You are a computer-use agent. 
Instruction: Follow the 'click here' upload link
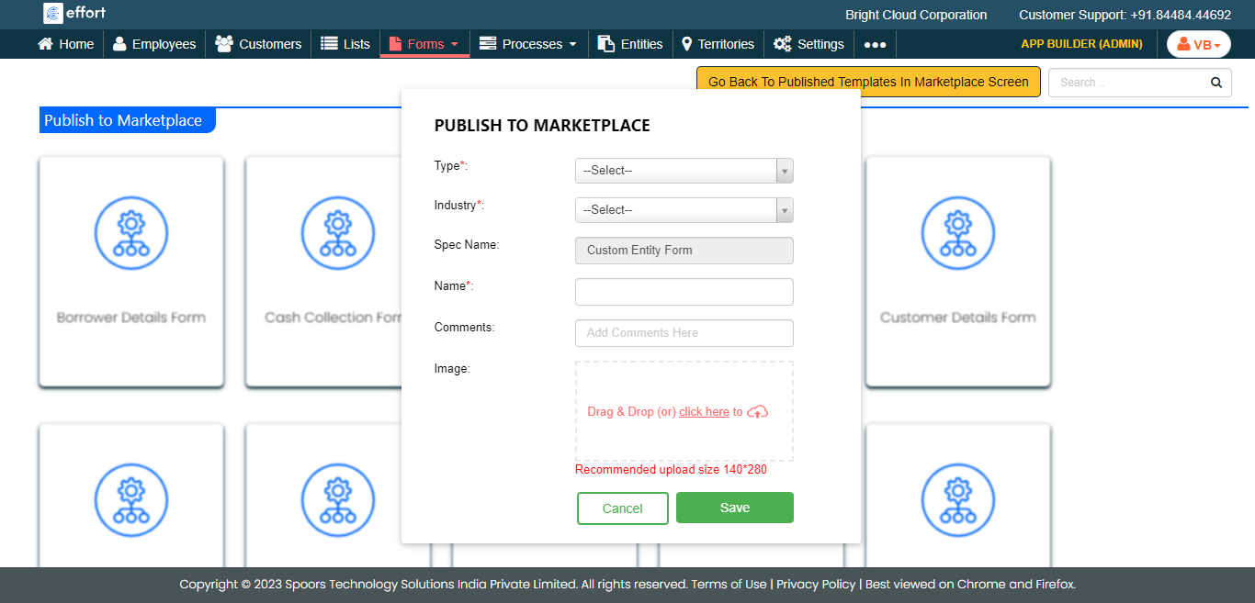(704, 412)
